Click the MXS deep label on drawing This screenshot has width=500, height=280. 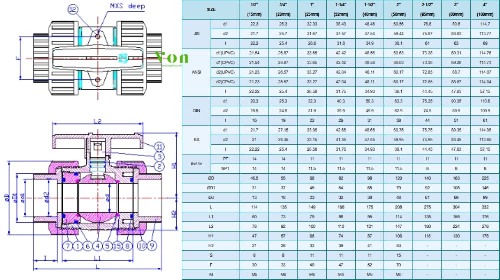[x=127, y=6]
